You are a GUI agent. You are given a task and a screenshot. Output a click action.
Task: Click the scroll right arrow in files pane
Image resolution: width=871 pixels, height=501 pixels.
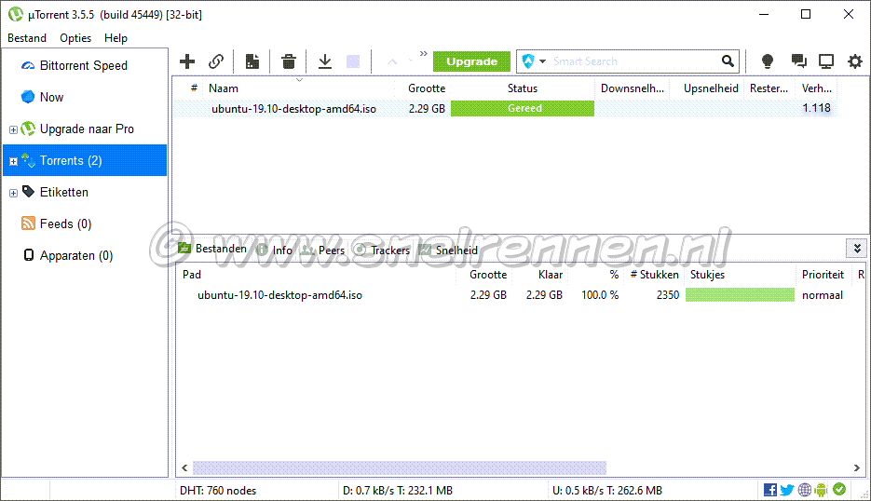pyautogui.click(x=856, y=467)
